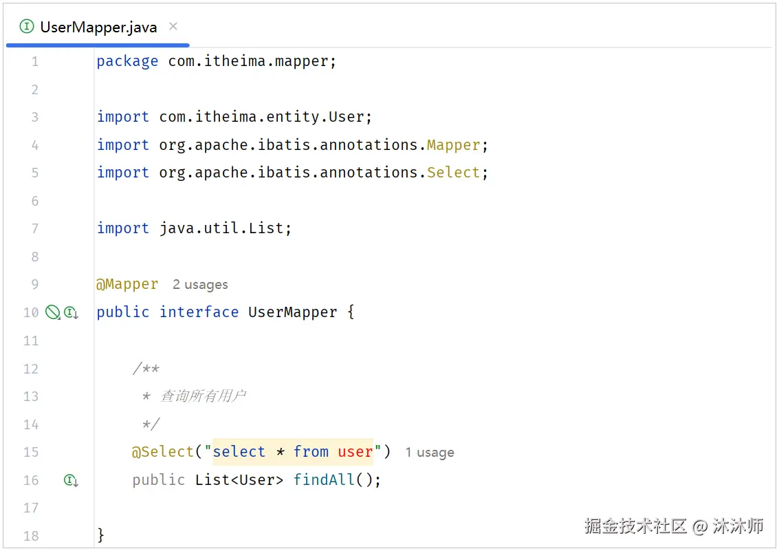
Task: Click 'from' in the SQL string
Action: [x=311, y=452]
